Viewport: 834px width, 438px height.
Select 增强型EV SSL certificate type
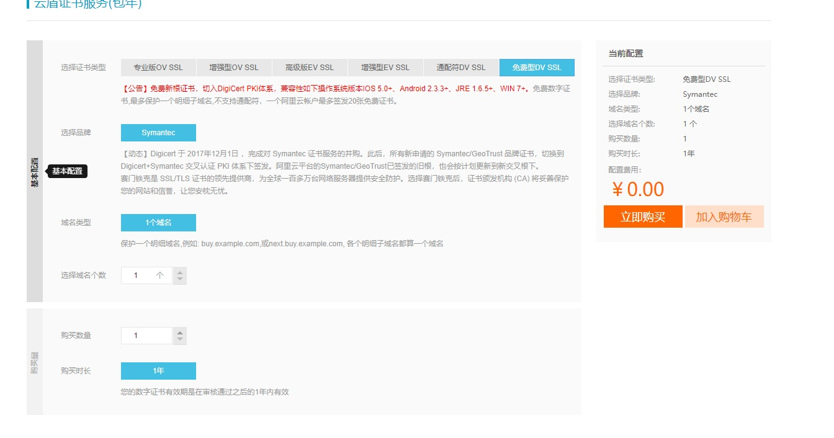pos(385,68)
